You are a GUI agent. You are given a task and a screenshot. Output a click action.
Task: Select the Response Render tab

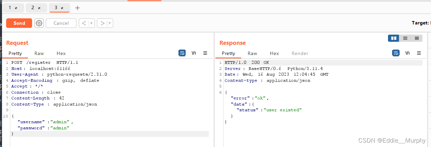(300, 53)
